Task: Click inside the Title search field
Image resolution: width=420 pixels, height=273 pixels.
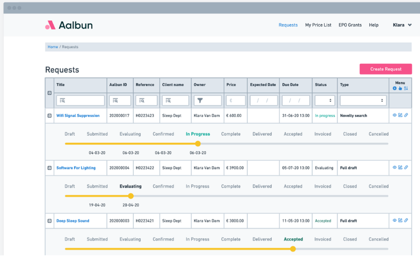Action: pos(81,100)
